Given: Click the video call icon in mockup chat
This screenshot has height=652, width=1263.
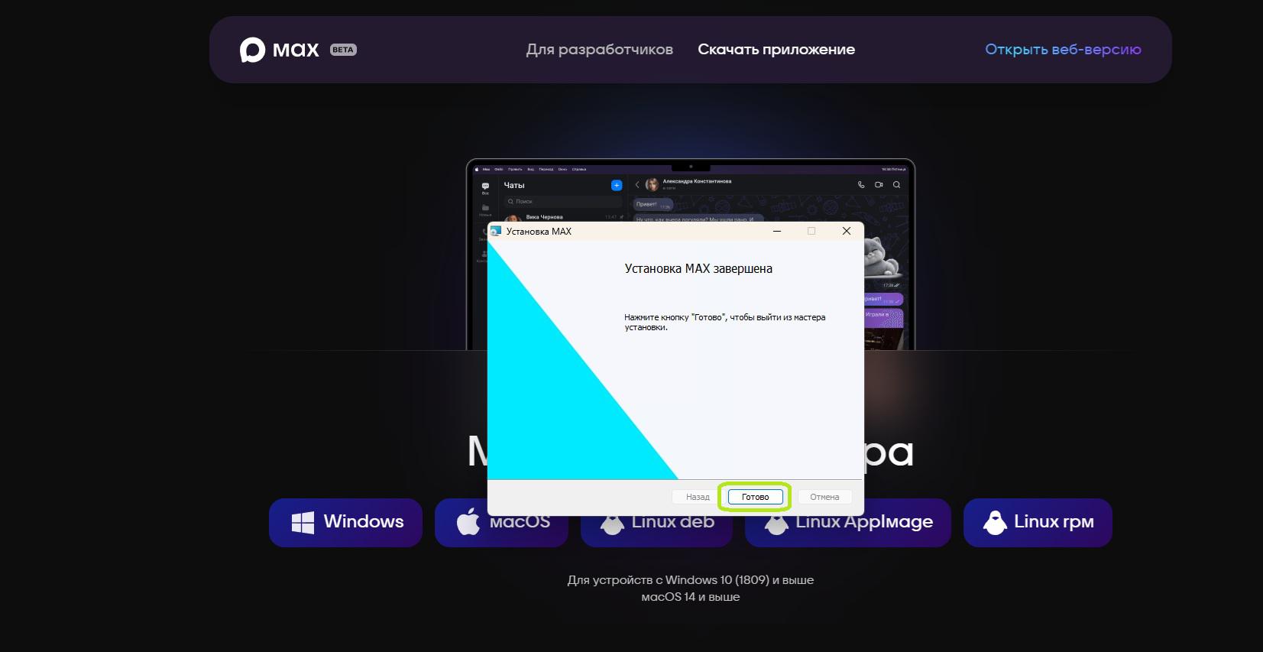Looking at the screenshot, I should point(879,184).
